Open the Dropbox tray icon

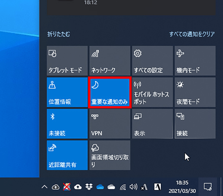tap(89, 187)
